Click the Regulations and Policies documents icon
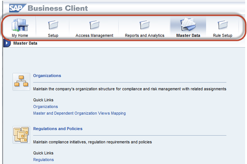 (x=21, y=135)
